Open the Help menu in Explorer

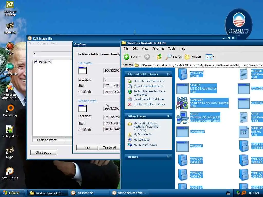pyautogui.click(x=182, y=48)
